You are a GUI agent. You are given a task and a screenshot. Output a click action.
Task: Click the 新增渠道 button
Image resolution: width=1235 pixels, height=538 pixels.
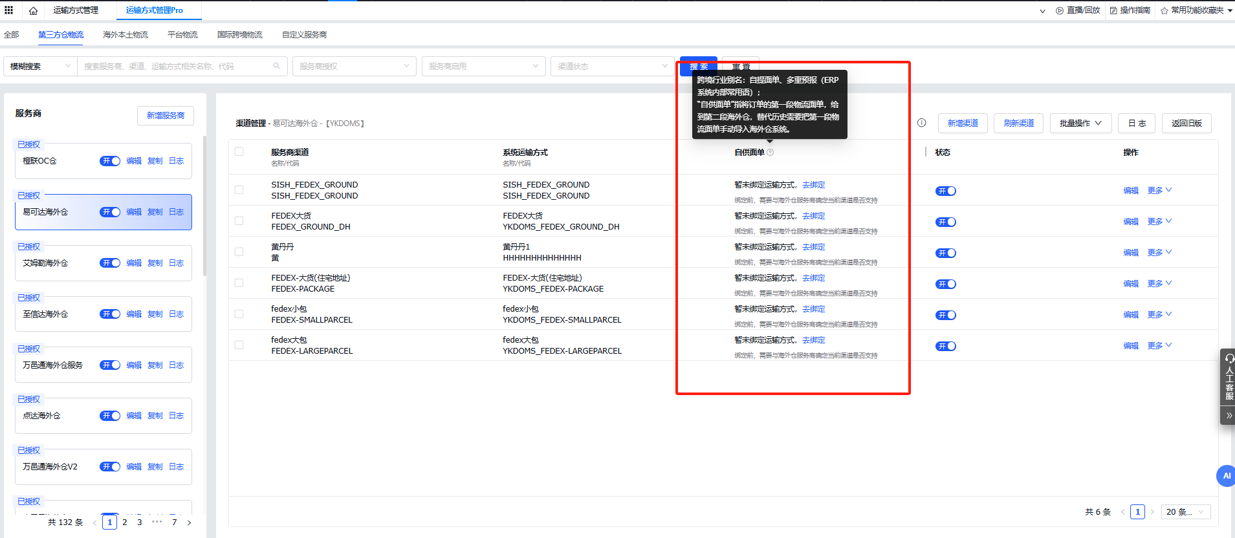tap(963, 123)
